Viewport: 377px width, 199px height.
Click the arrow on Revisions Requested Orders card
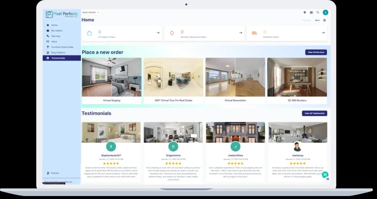pyautogui.click(x=241, y=33)
